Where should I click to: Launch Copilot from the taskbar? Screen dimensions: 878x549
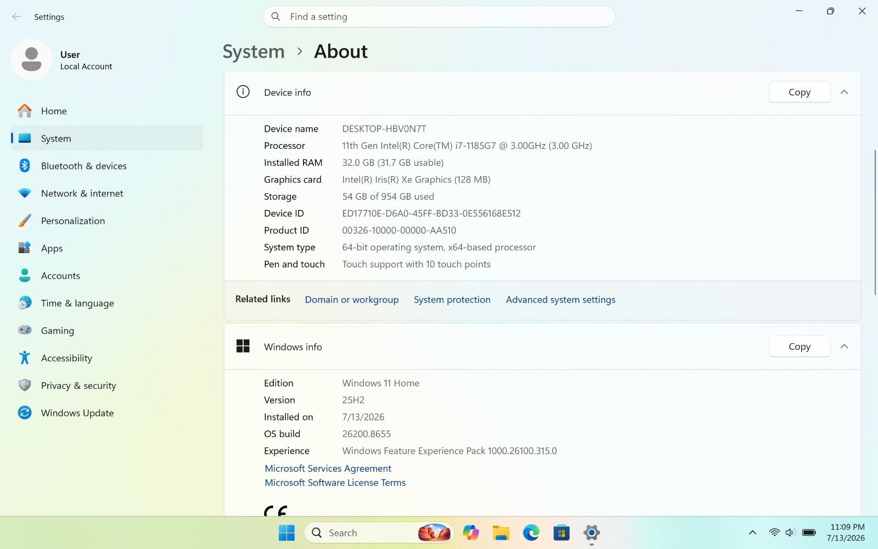[470, 533]
